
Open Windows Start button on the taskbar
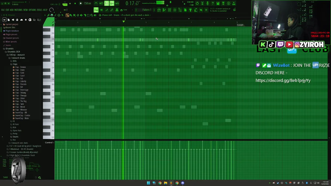click(148, 183)
